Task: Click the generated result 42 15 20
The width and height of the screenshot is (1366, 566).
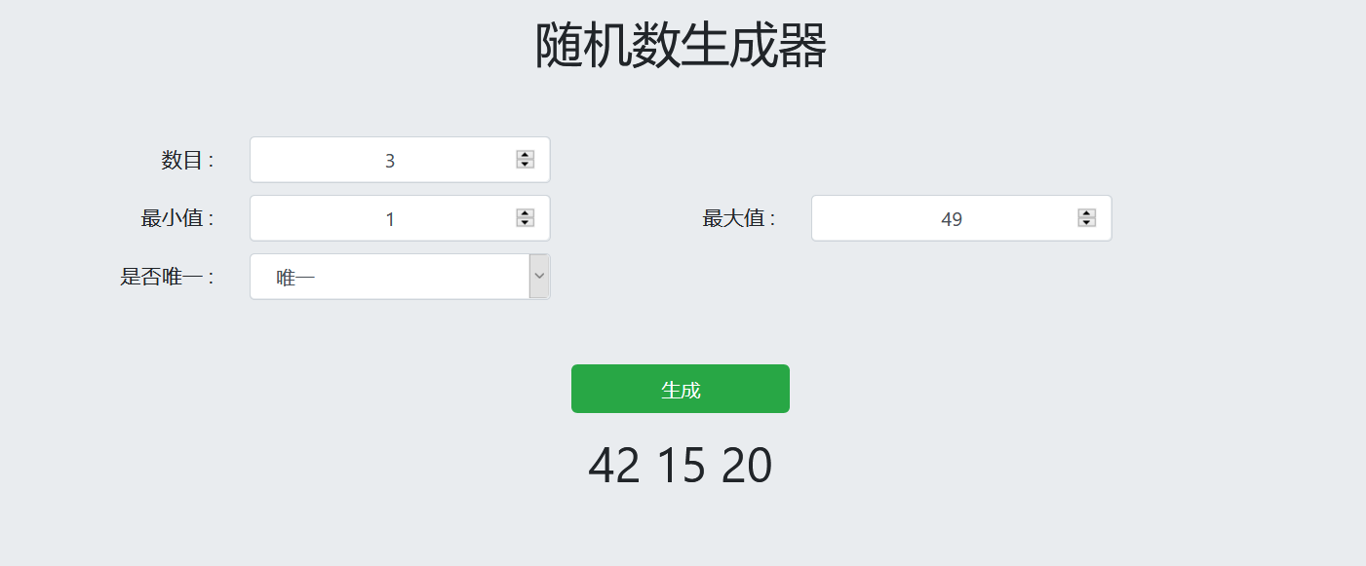Action: coord(680,465)
